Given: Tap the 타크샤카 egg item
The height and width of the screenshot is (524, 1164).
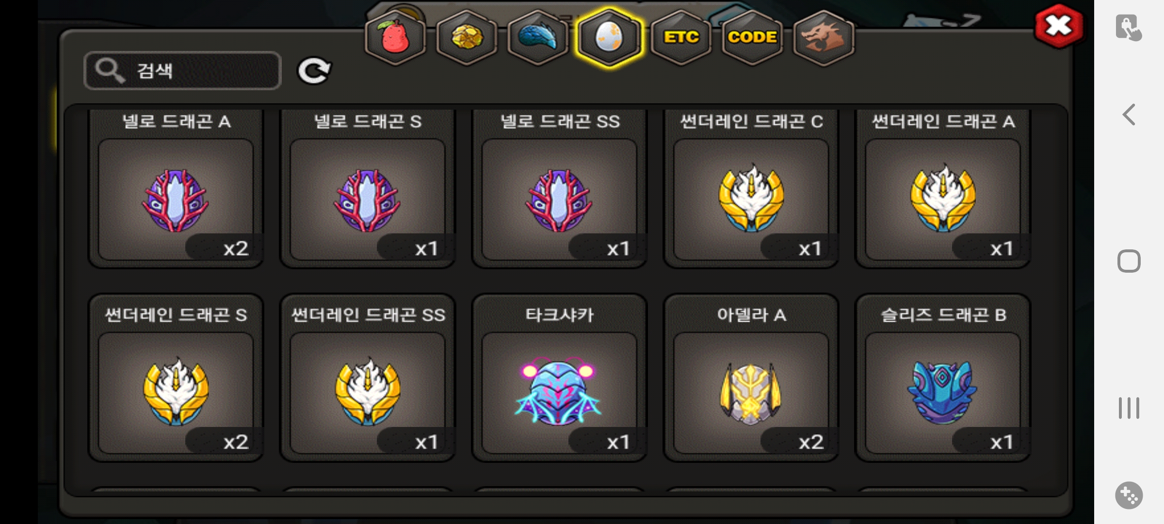Looking at the screenshot, I should click(x=559, y=378).
